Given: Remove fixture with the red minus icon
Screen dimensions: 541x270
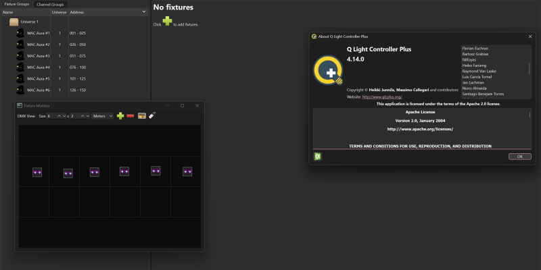Looking at the screenshot, I should pyautogui.click(x=131, y=116).
